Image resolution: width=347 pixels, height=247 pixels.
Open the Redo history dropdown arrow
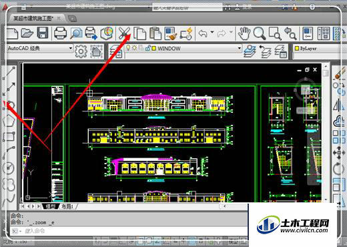tap(231, 33)
